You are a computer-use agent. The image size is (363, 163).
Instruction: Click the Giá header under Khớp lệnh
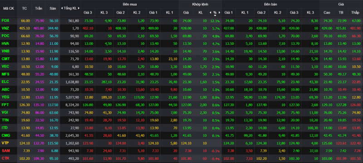186,13
